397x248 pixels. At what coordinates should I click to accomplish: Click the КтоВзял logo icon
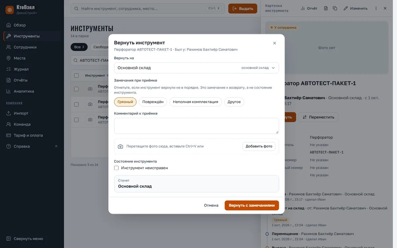(10, 10)
